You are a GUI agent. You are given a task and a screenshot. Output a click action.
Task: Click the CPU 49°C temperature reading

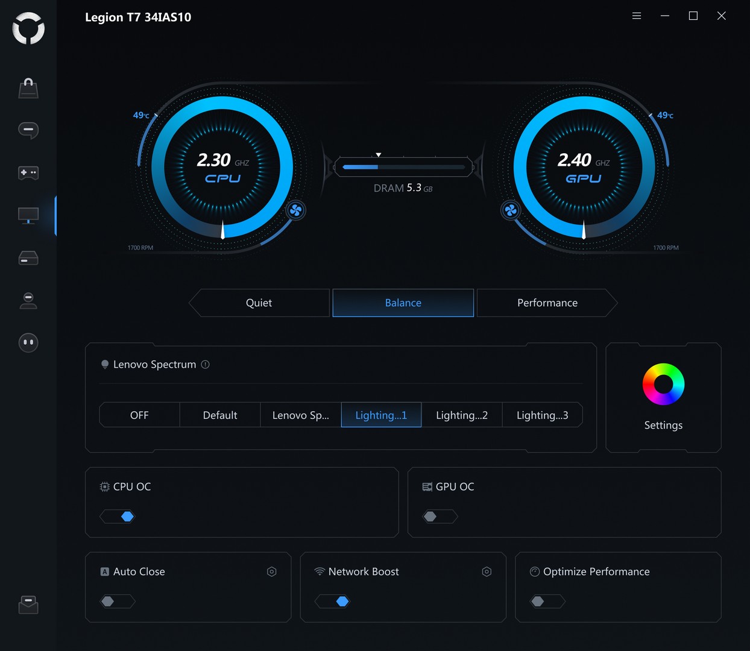point(141,115)
